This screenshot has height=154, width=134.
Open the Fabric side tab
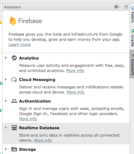pos(132,15)
